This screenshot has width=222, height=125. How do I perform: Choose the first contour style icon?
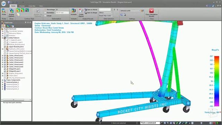(x=18, y=10)
